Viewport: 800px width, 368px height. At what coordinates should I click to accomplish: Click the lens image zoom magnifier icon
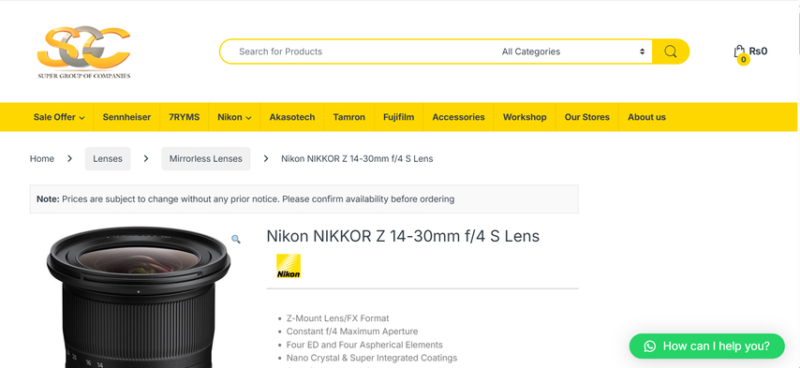tap(236, 239)
